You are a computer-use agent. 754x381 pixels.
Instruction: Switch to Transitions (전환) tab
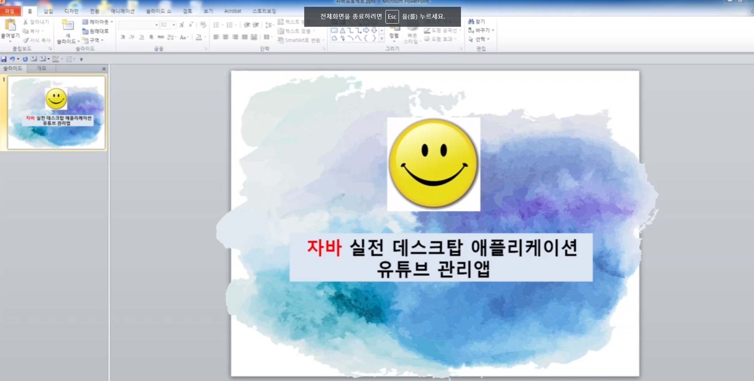pyautogui.click(x=95, y=11)
